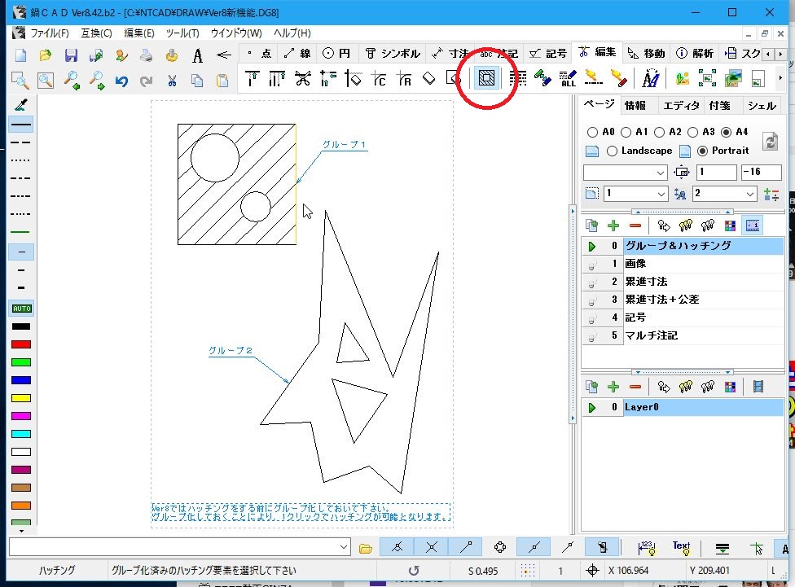
Task: Choose Landscape orientation
Action: coord(612,151)
